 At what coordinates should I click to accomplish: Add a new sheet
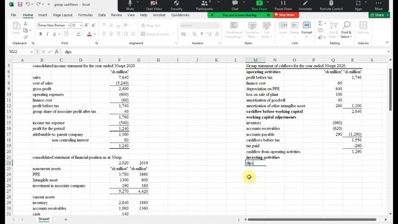coord(65,219)
